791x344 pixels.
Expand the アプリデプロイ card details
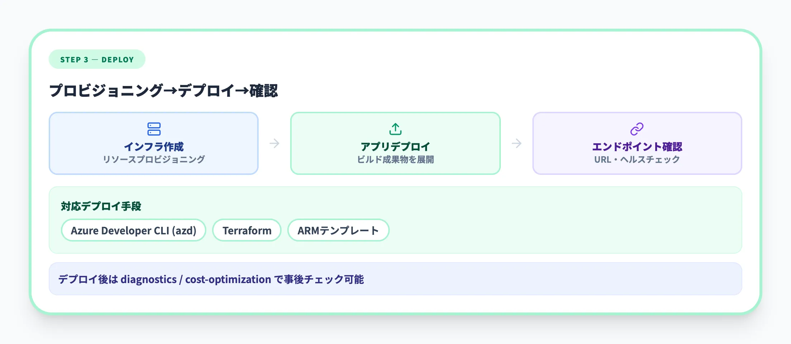[x=395, y=143]
